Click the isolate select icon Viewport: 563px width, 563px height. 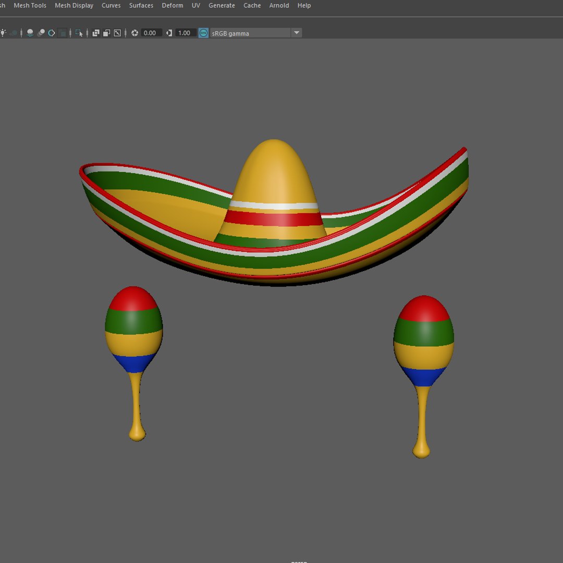(79, 33)
